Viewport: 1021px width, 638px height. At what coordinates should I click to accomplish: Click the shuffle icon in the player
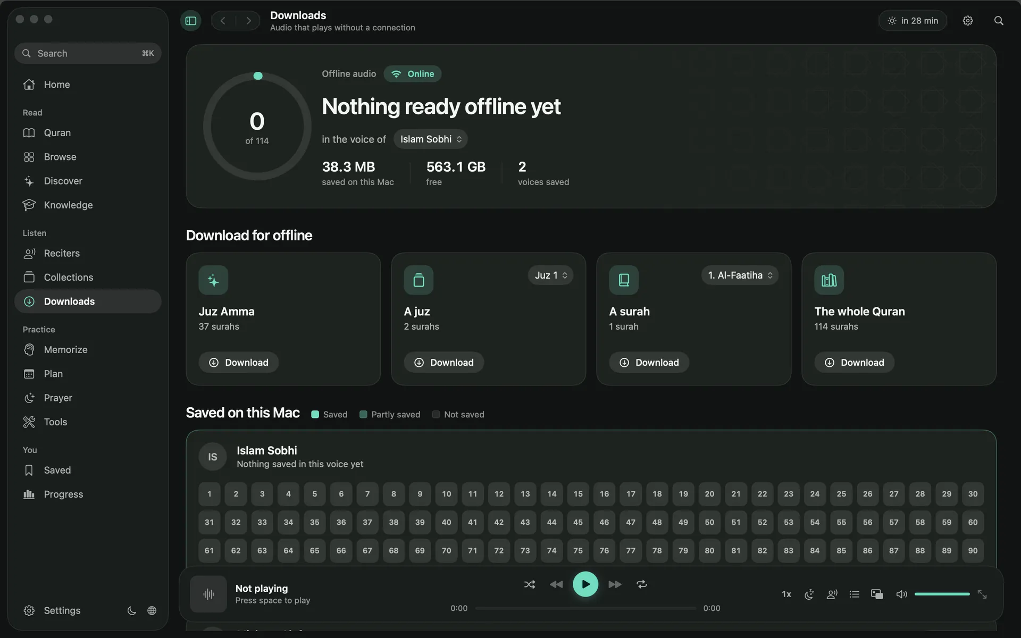[x=530, y=584]
